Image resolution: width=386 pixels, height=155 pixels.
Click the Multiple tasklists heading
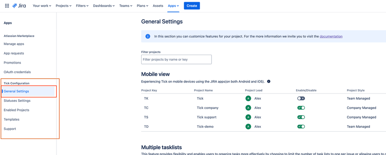click(162, 147)
